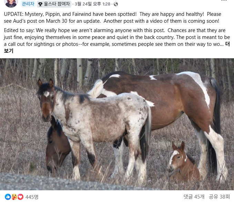This screenshot has width=234, height=202.
Task: Open the three-dot post options menu
Action: pyautogui.click(x=224, y=0)
